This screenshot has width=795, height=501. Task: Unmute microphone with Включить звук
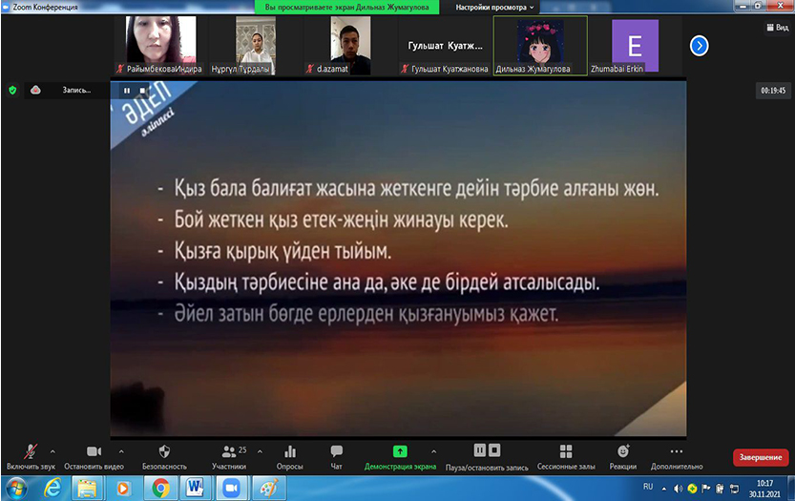[x=31, y=451]
